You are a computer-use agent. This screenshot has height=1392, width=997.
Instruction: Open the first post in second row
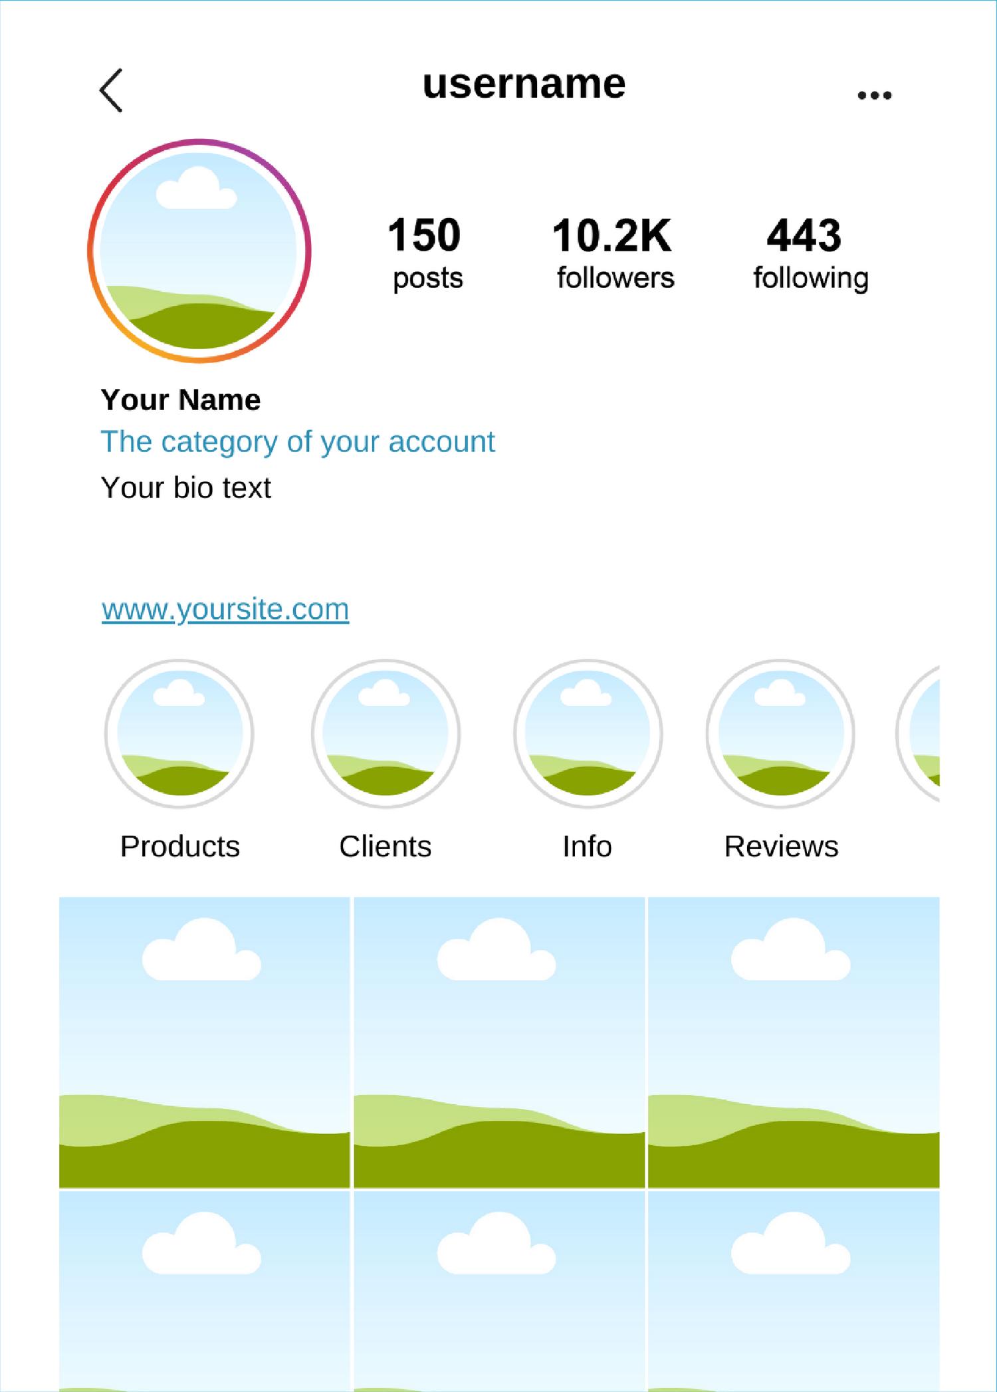click(205, 1290)
